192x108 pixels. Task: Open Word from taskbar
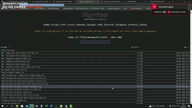pos(51,106)
